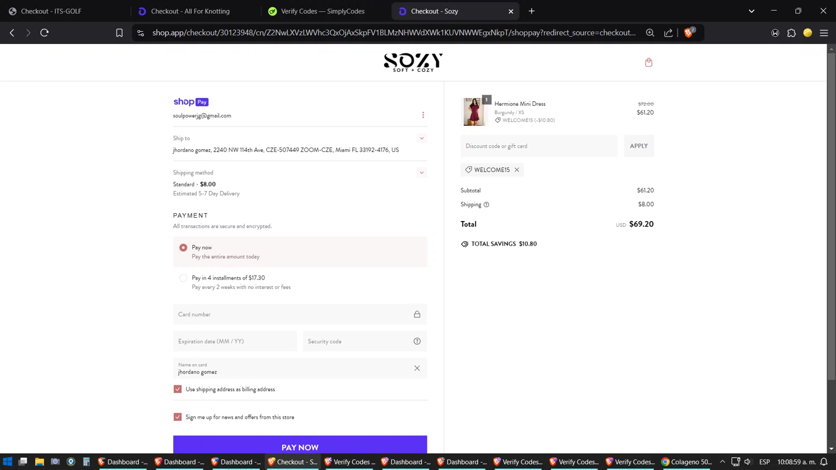Go back in browser history

pos(12,33)
